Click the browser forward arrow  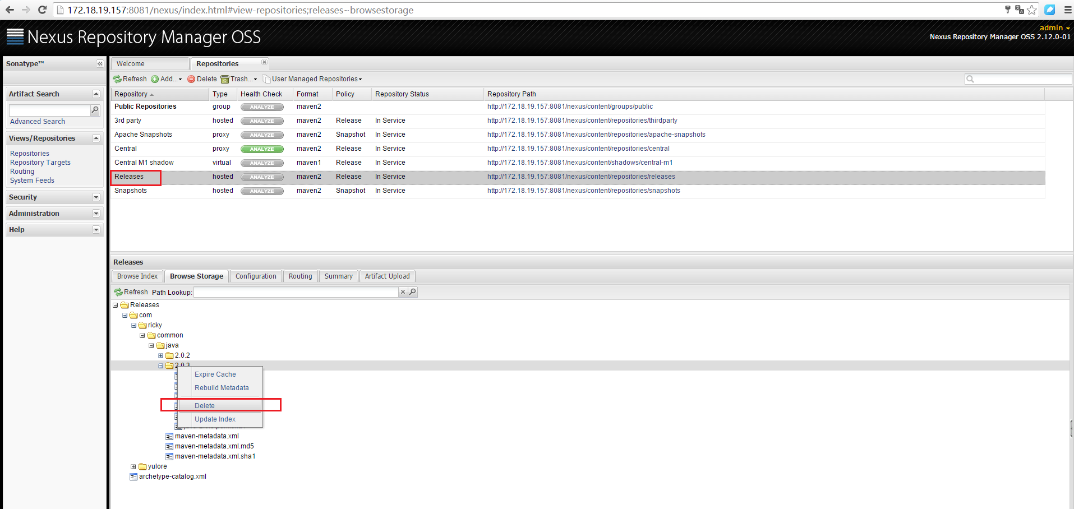tap(26, 10)
